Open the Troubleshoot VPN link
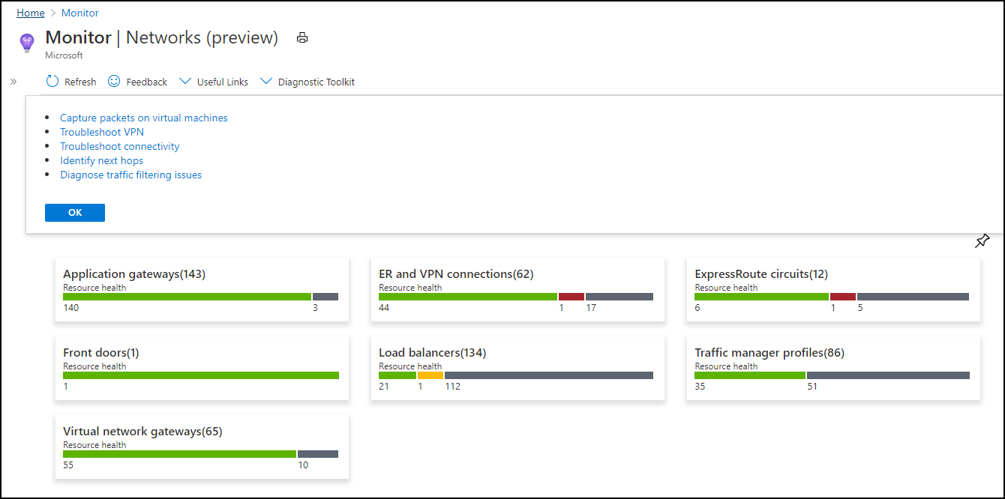The height and width of the screenshot is (499, 1005). [x=102, y=132]
